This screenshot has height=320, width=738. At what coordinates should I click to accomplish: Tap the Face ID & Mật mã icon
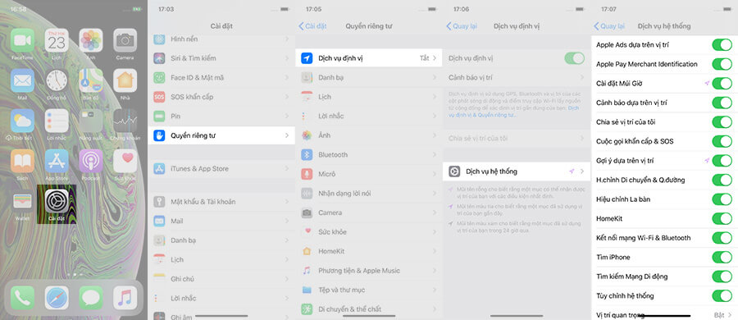(159, 78)
